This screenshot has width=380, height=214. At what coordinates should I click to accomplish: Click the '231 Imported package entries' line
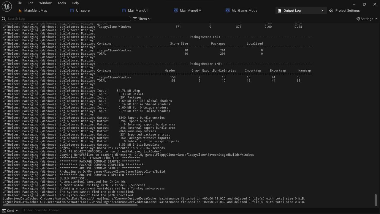point(86,135)
